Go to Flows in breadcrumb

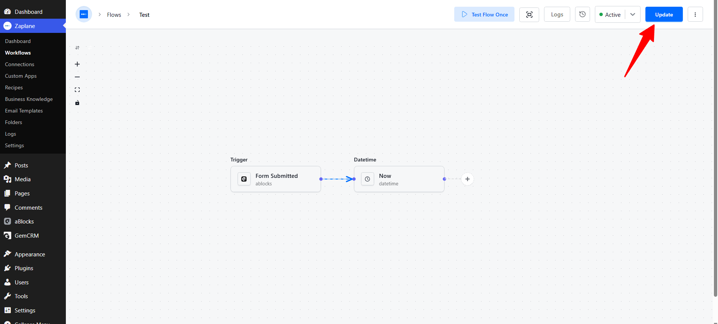[114, 15]
